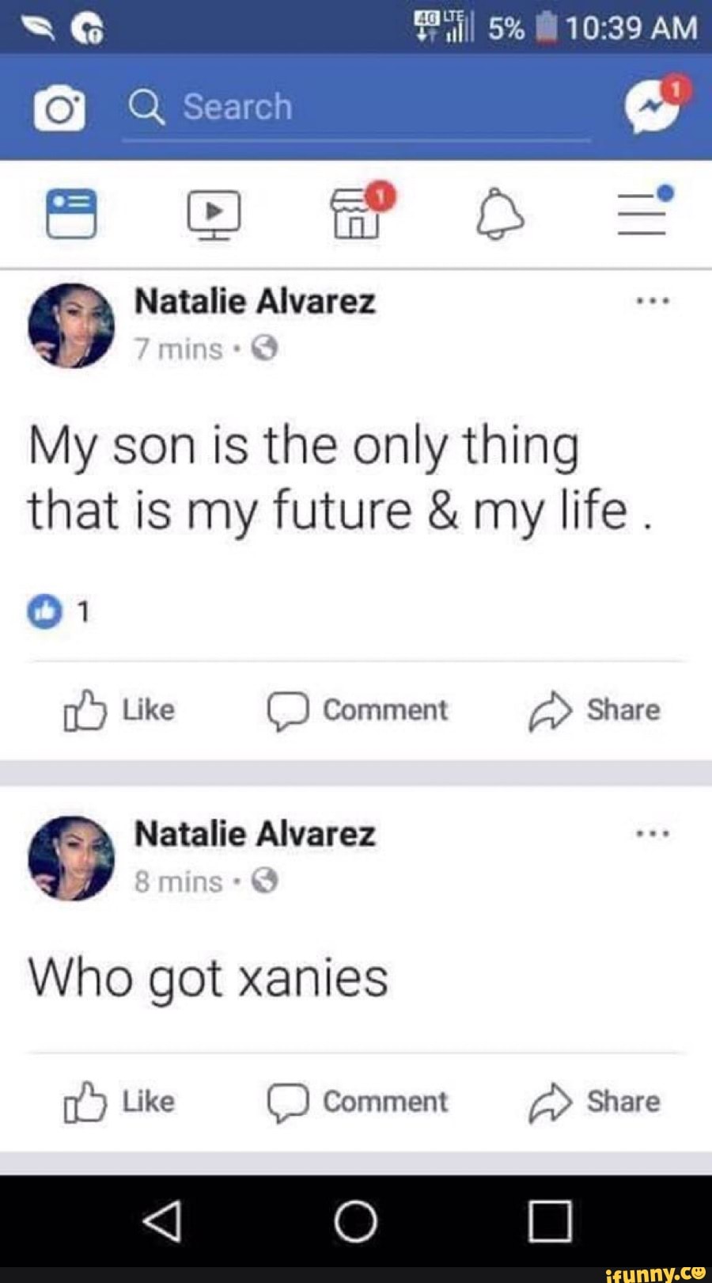Open Messenger with one notification
The height and width of the screenshot is (1283, 712).
pyautogui.click(x=653, y=107)
